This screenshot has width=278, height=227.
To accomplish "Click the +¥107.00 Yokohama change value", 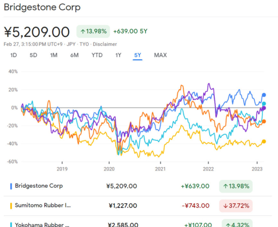I will click(198, 224).
